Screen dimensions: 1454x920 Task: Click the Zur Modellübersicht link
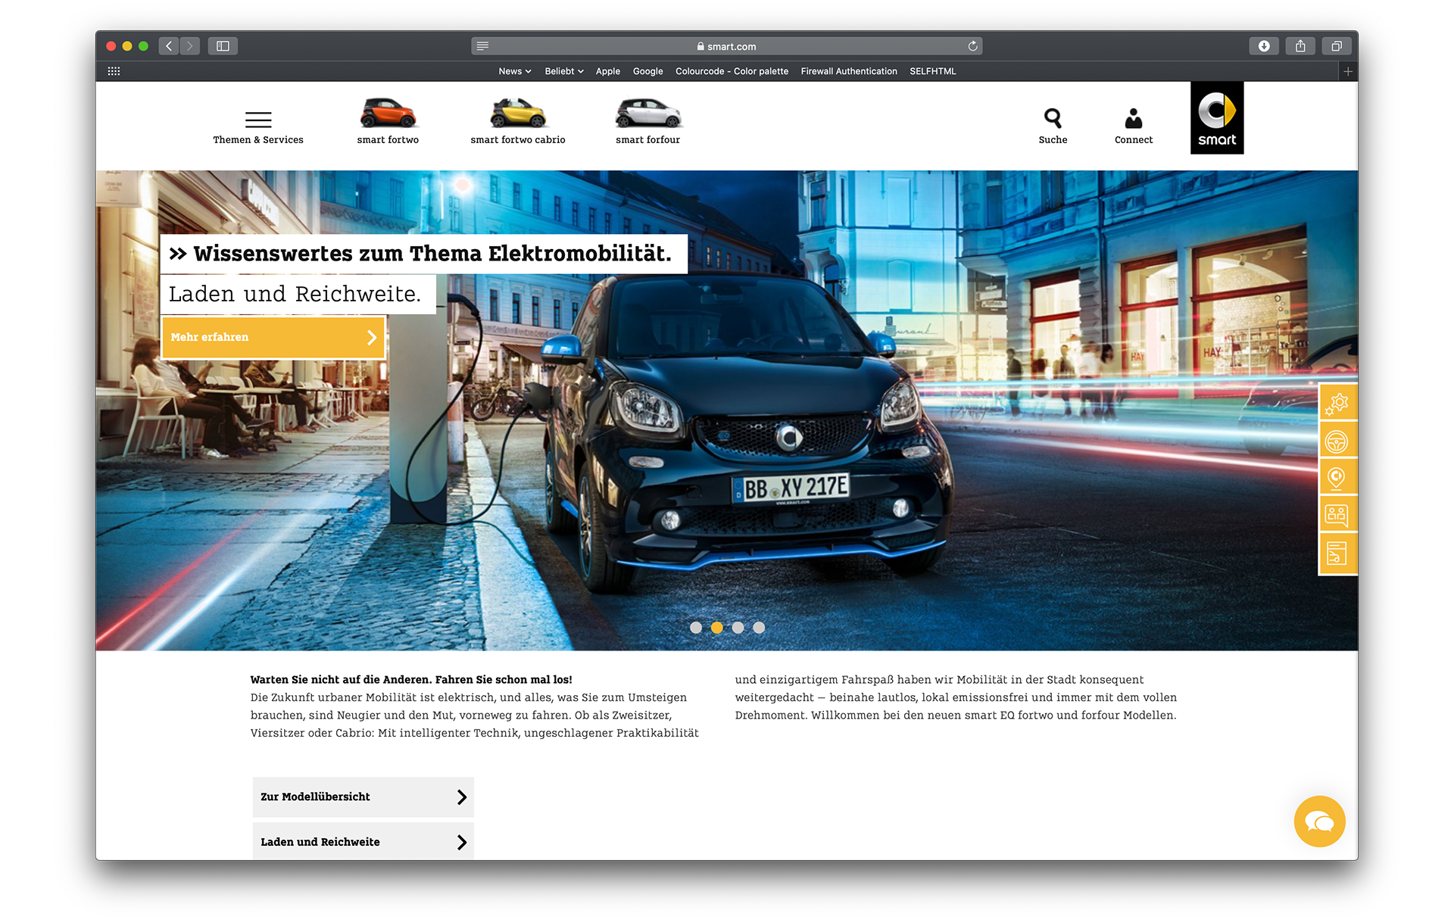click(363, 797)
